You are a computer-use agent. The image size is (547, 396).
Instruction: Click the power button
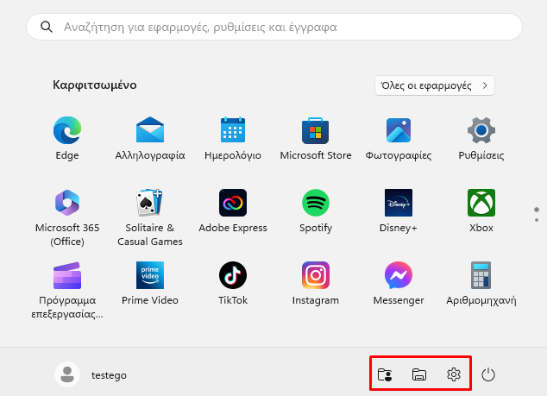[488, 374]
